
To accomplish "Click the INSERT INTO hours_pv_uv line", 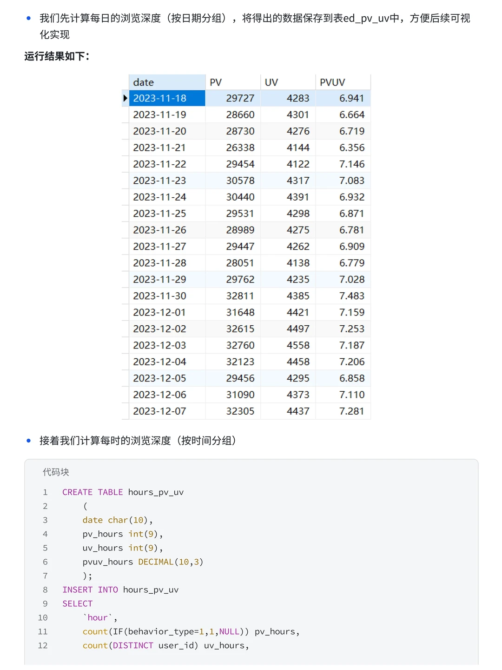I will tap(120, 590).
